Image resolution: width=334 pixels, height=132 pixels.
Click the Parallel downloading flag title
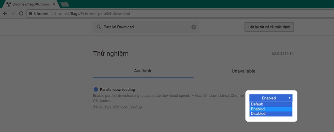[117, 89]
